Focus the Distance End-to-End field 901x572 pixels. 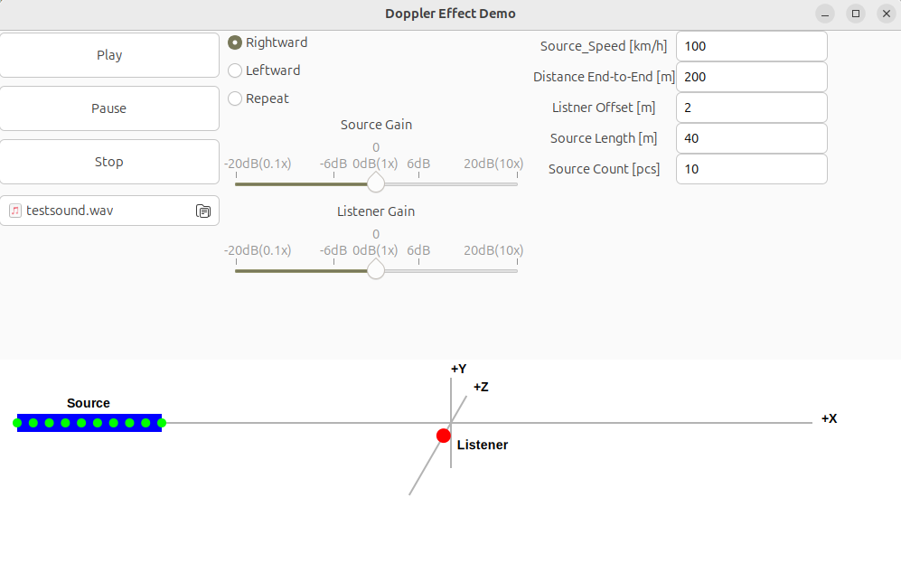click(x=751, y=77)
